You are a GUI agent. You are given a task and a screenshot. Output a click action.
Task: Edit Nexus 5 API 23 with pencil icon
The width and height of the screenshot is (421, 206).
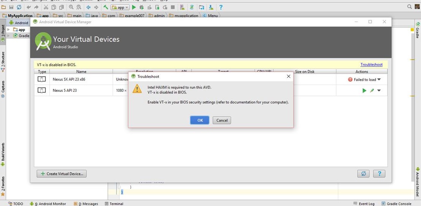point(372,91)
